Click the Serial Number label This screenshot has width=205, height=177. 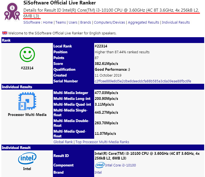[66, 81]
